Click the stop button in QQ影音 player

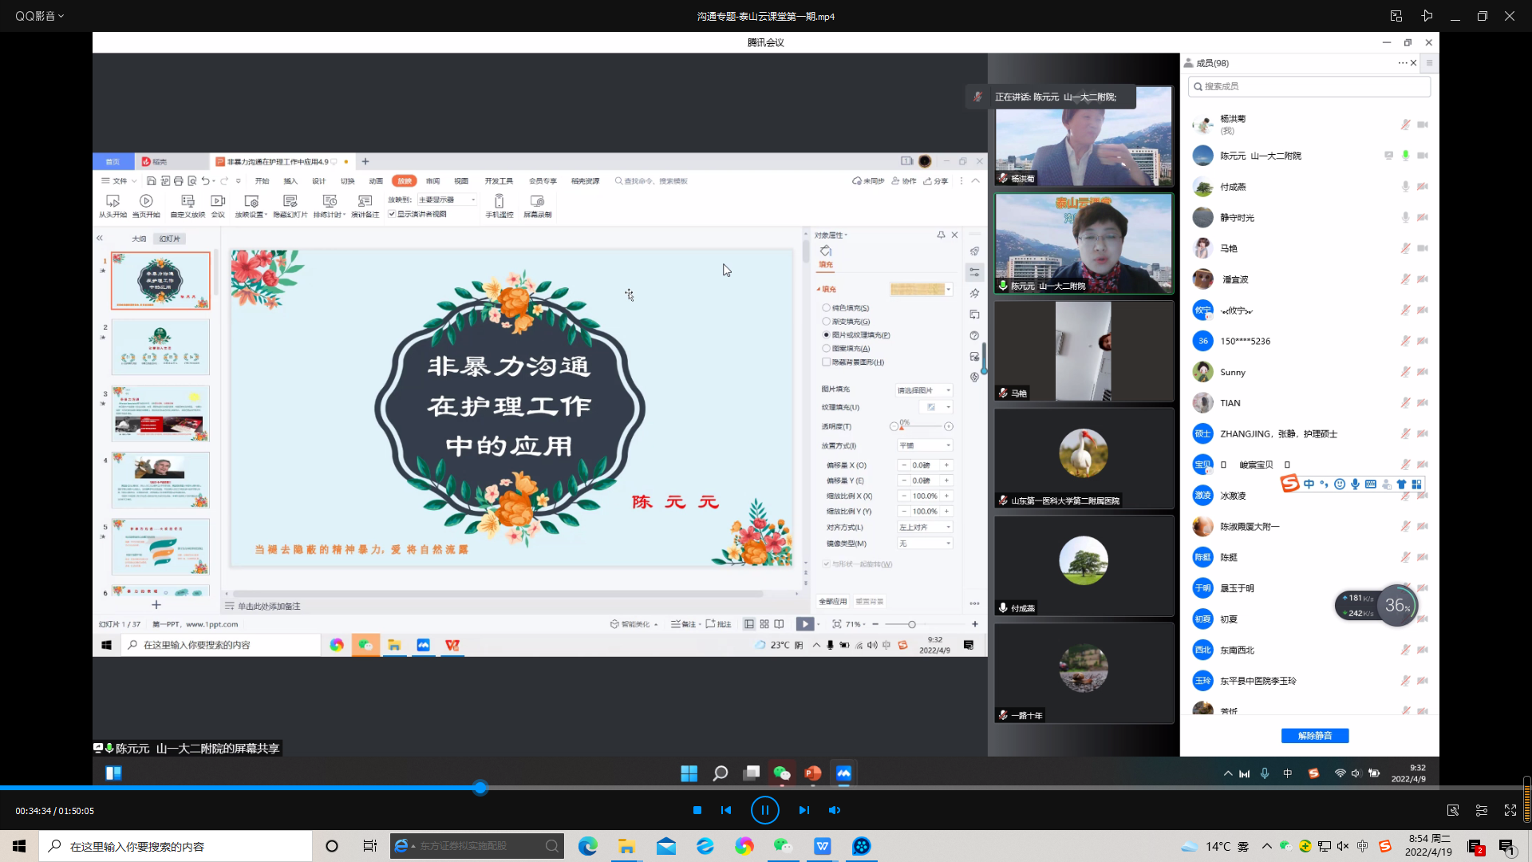click(x=697, y=810)
